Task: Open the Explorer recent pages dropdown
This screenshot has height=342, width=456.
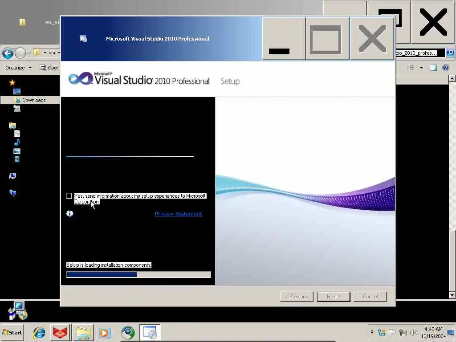Action: [x=28, y=53]
